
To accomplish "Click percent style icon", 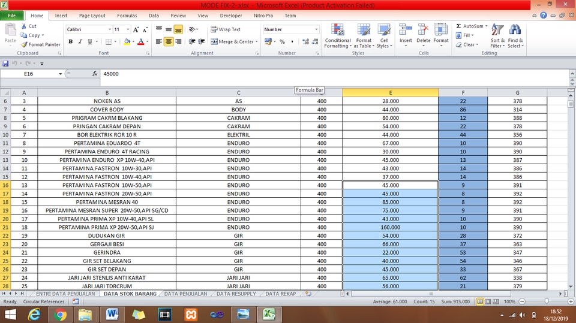I will coord(282,41).
